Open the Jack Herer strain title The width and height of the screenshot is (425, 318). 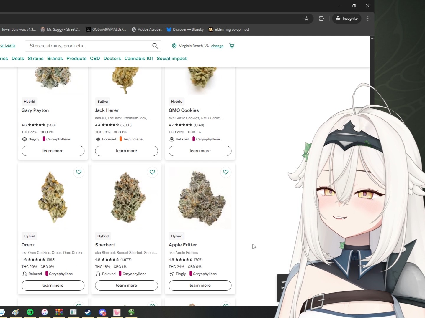point(107,110)
